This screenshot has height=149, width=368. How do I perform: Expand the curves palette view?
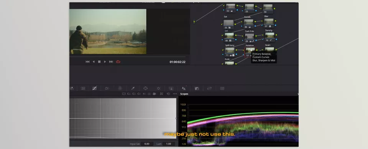(x=161, y=94)
